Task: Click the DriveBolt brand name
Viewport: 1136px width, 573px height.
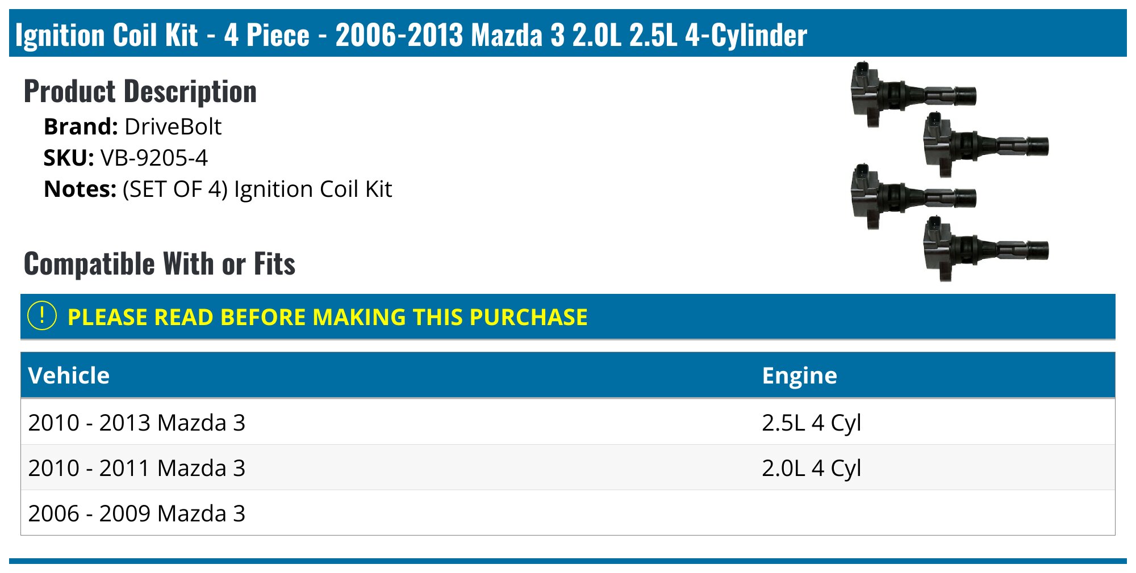Action: coord(173,127)
